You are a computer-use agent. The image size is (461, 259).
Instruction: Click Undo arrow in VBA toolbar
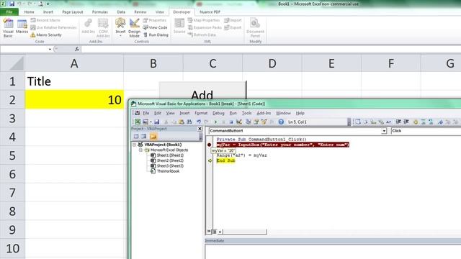(199, 122)
